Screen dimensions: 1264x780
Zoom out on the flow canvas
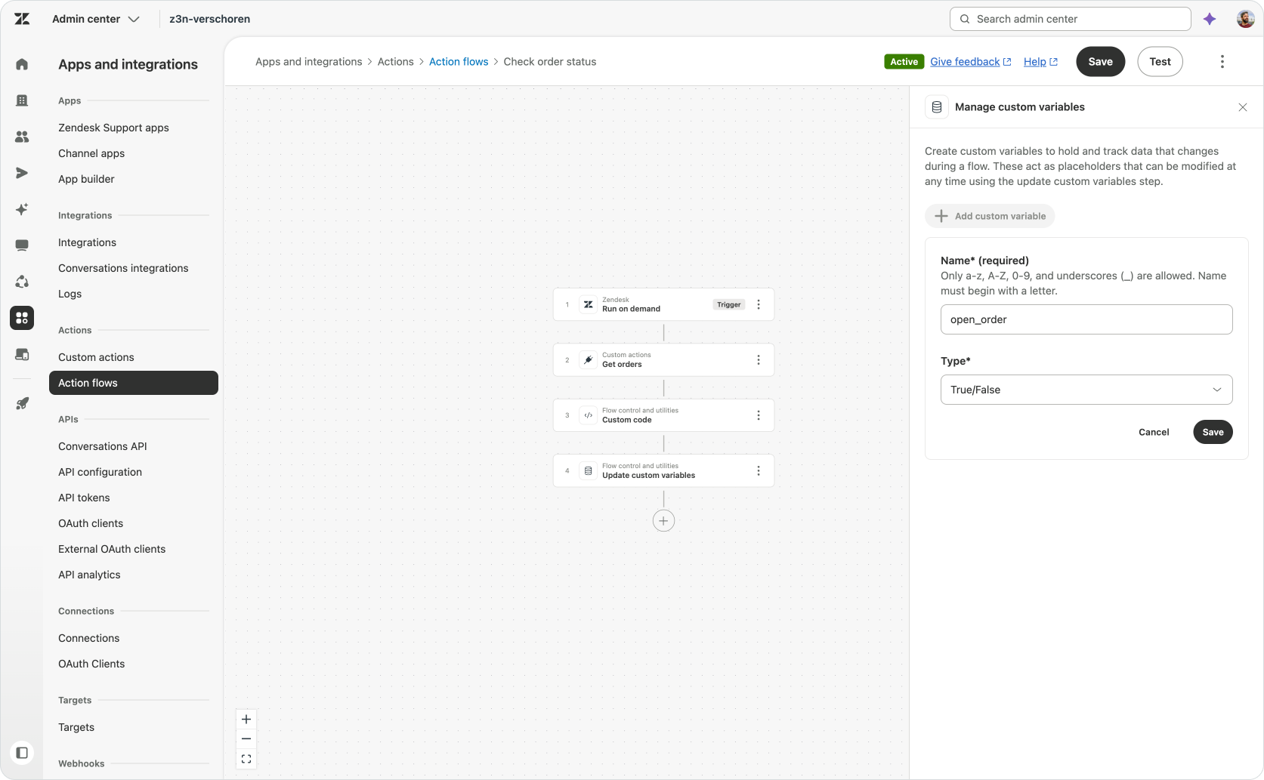(x=246, y=738)
